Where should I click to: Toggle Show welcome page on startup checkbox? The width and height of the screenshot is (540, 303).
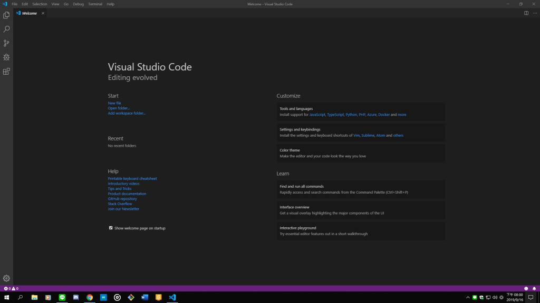(x=111, y=228)
